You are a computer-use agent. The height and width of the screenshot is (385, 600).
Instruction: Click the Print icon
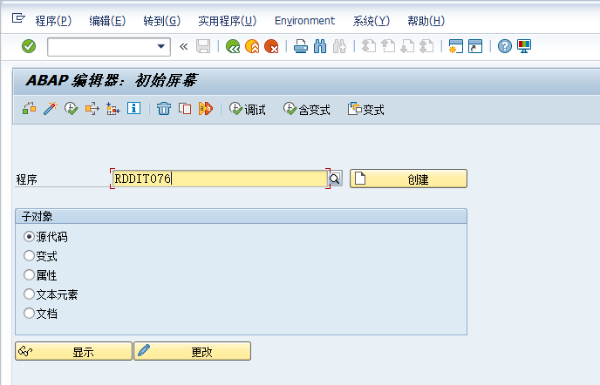coord(301,47)
